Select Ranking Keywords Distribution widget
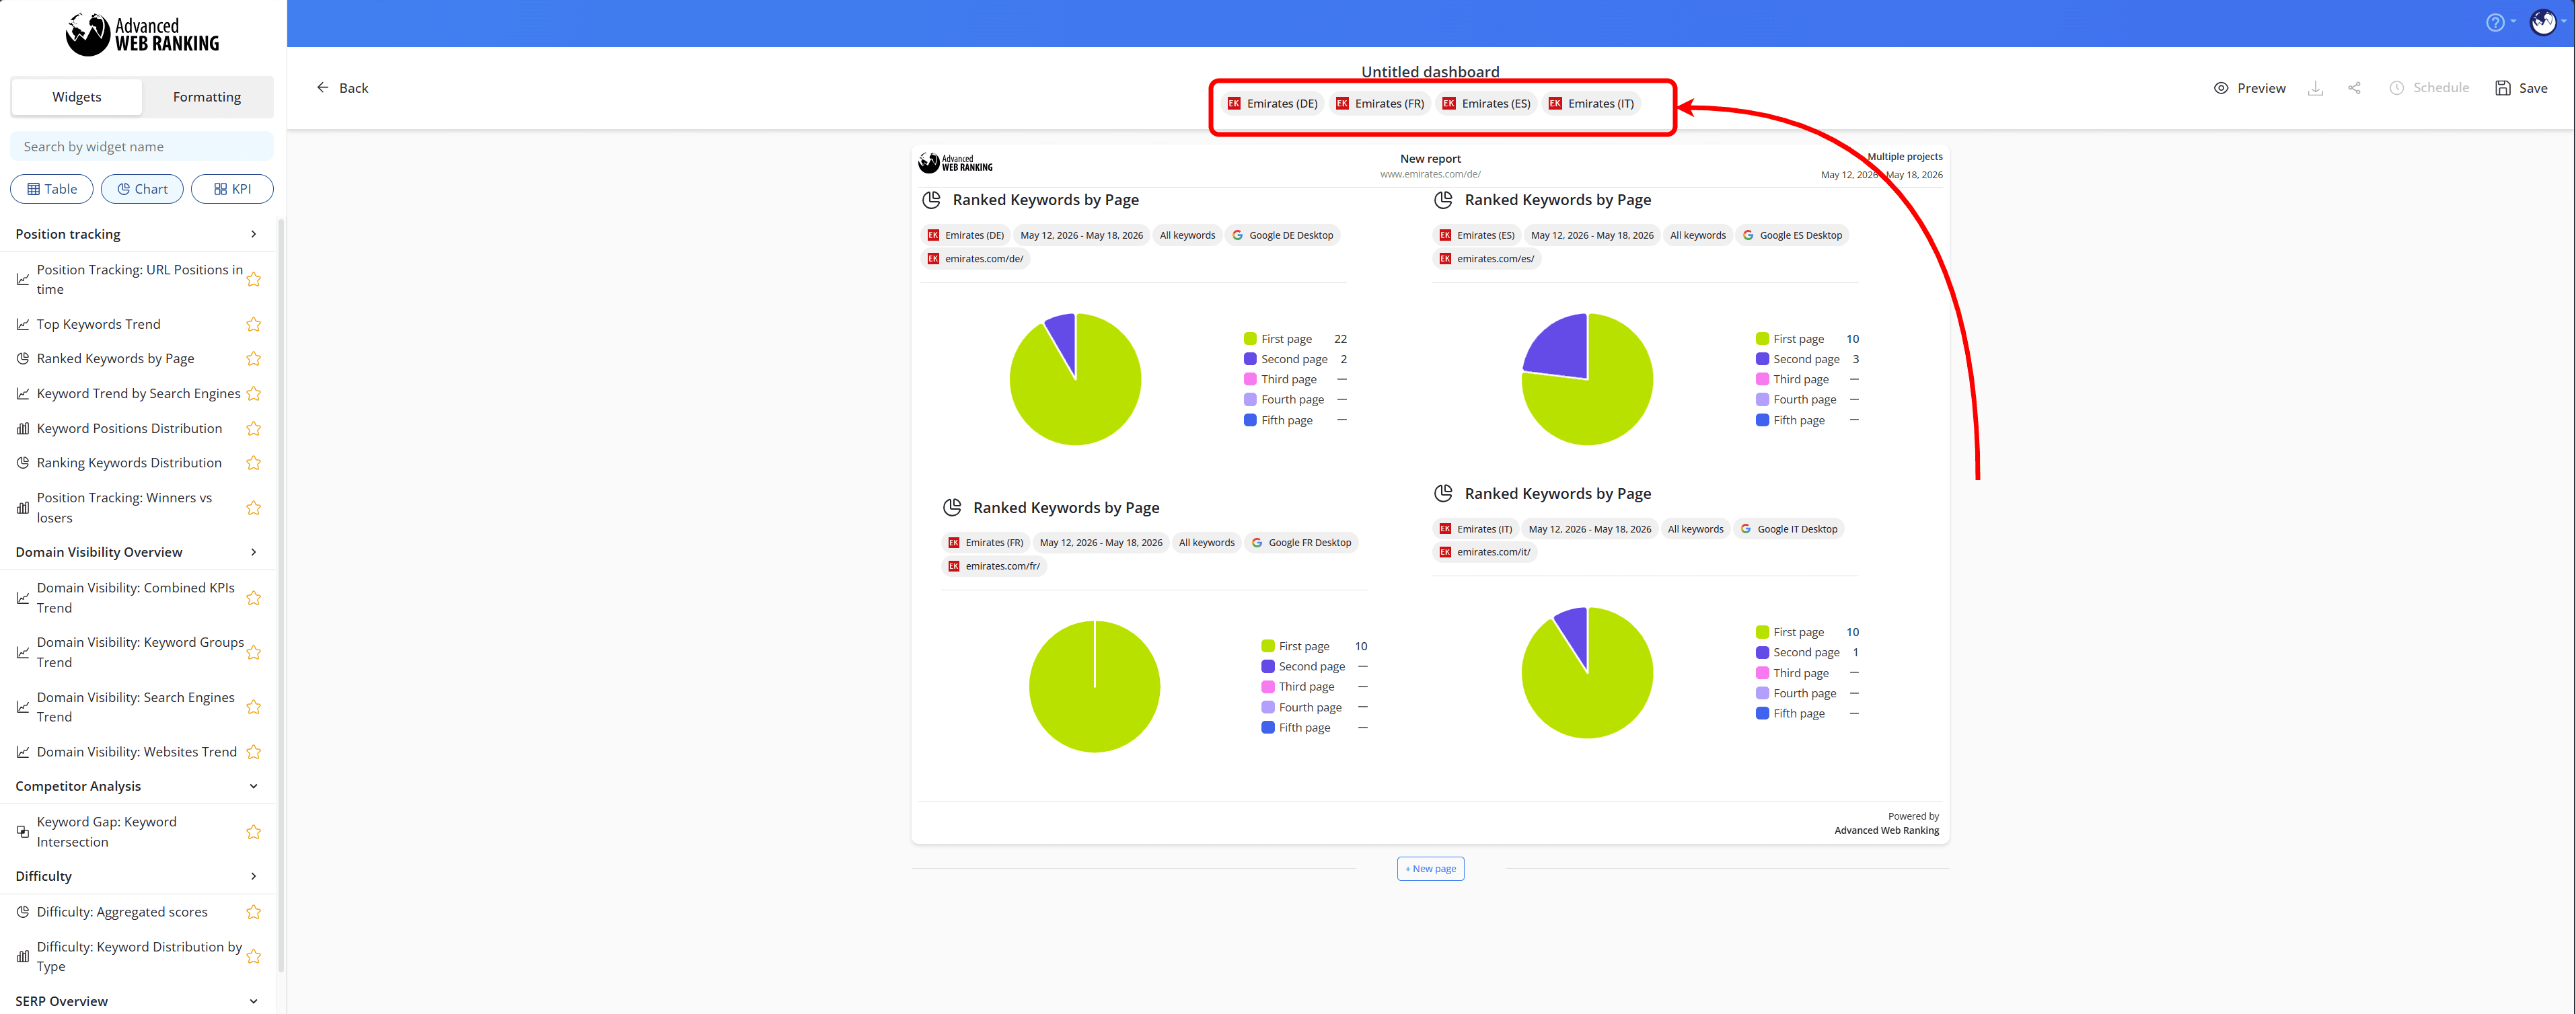The width and height of the screenshot is (2576, 1014). [x=129, y=463]
